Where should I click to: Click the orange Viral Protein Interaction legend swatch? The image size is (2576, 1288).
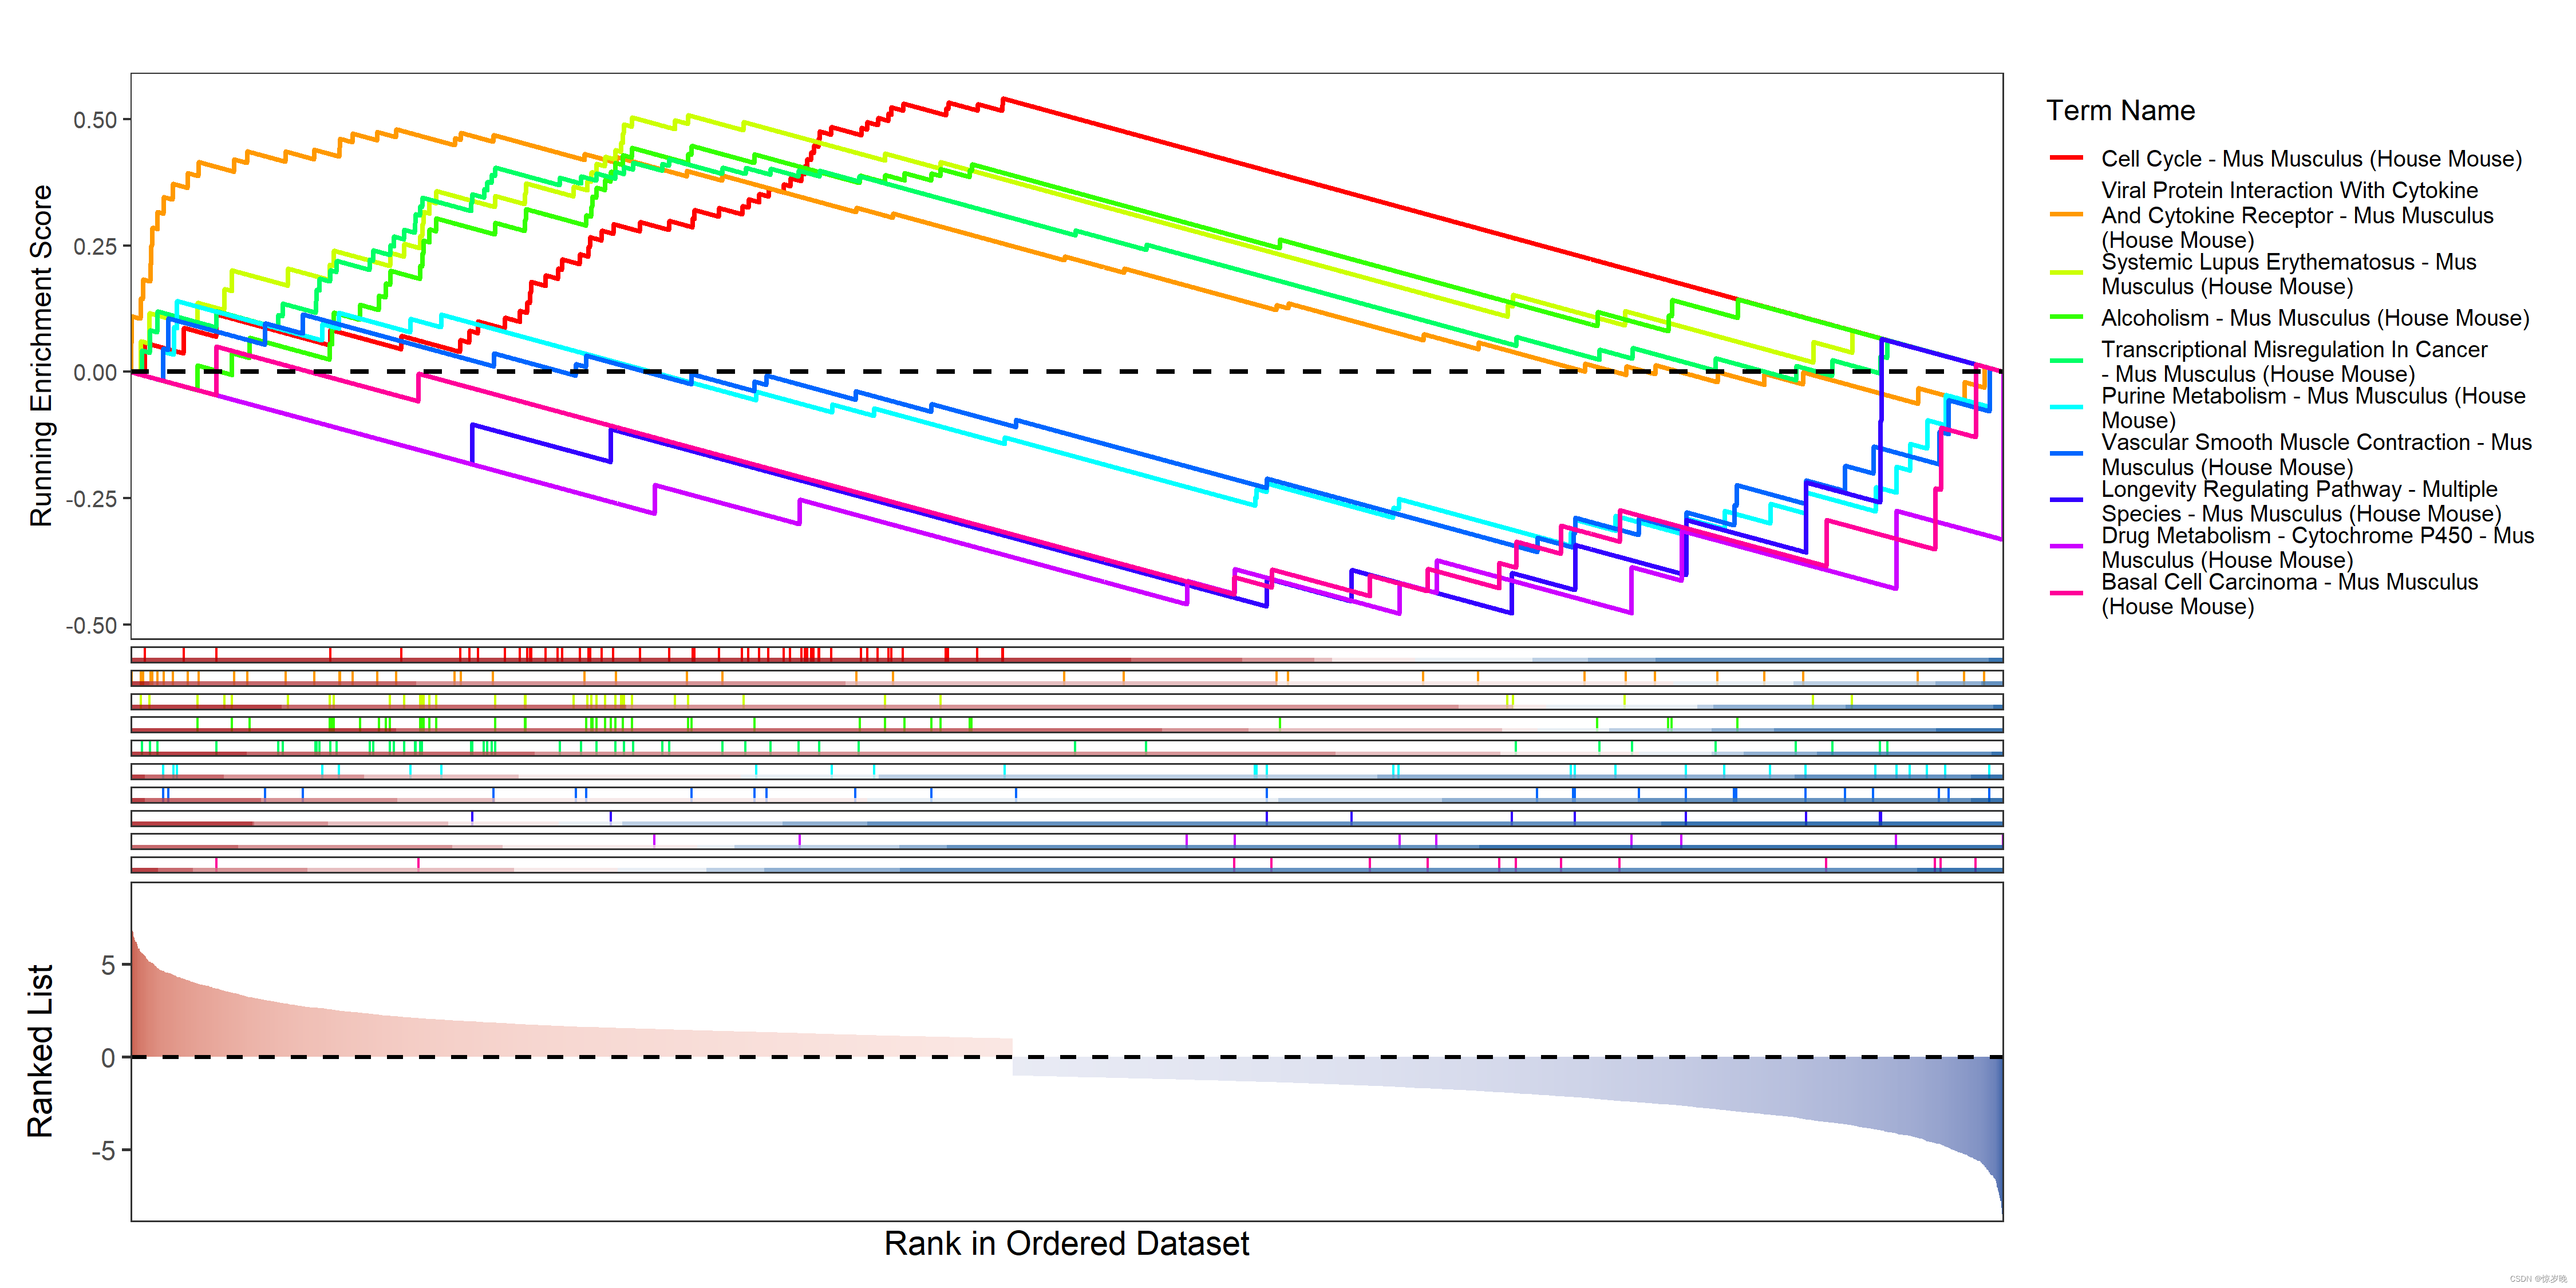[2066, 214]
